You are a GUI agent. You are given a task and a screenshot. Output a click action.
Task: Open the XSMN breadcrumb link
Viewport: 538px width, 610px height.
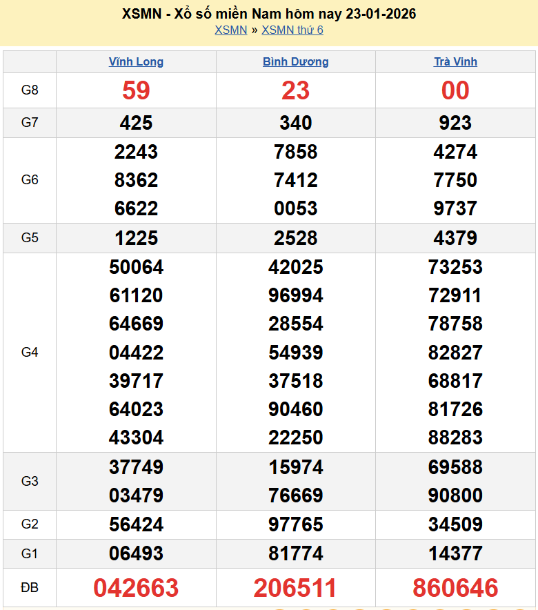(x=230, y=30)
